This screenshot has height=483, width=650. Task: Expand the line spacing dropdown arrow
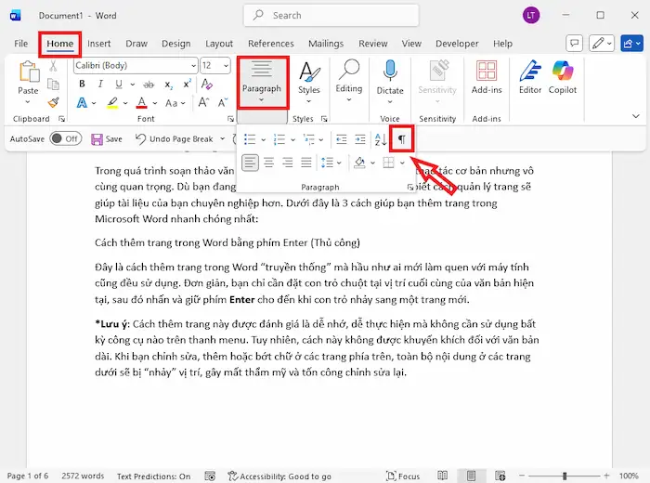coord(340,163)
